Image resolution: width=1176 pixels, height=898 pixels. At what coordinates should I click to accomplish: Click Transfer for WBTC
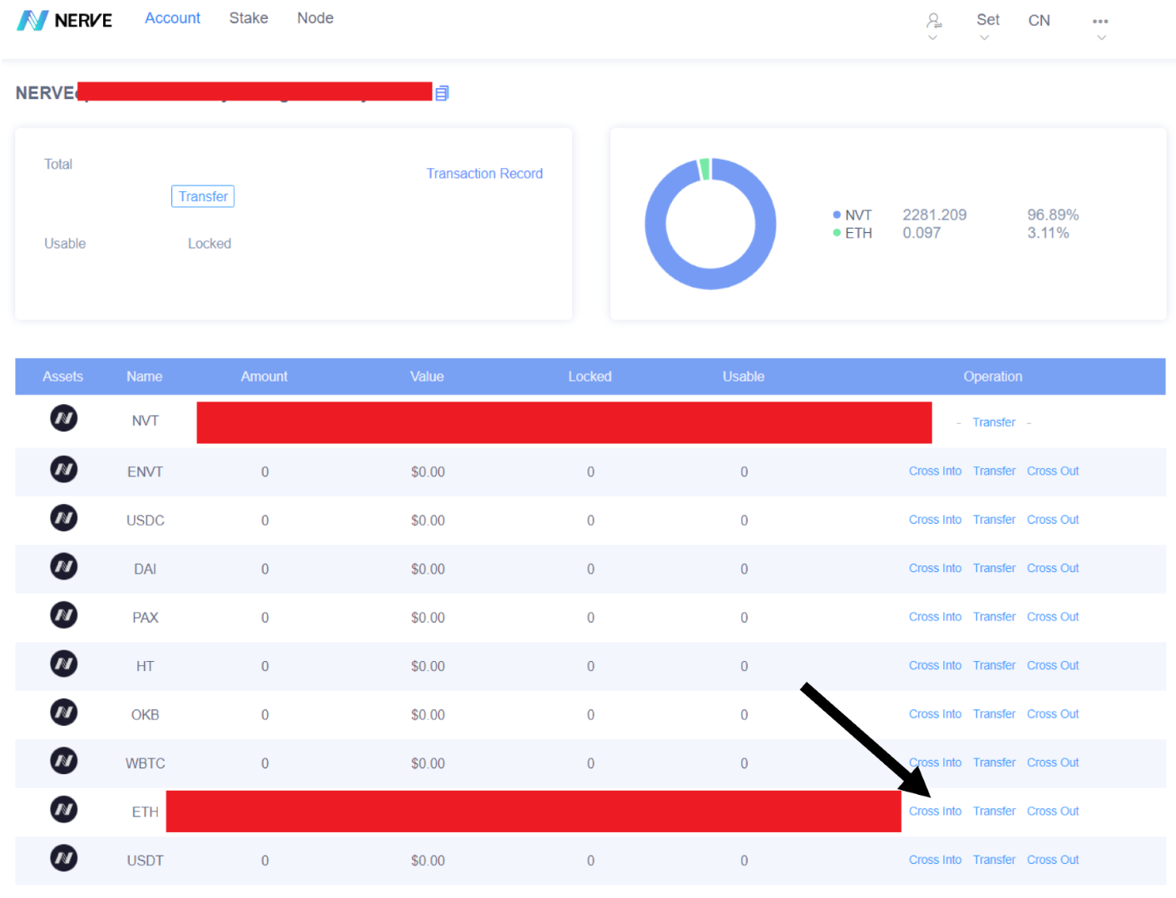994,762
